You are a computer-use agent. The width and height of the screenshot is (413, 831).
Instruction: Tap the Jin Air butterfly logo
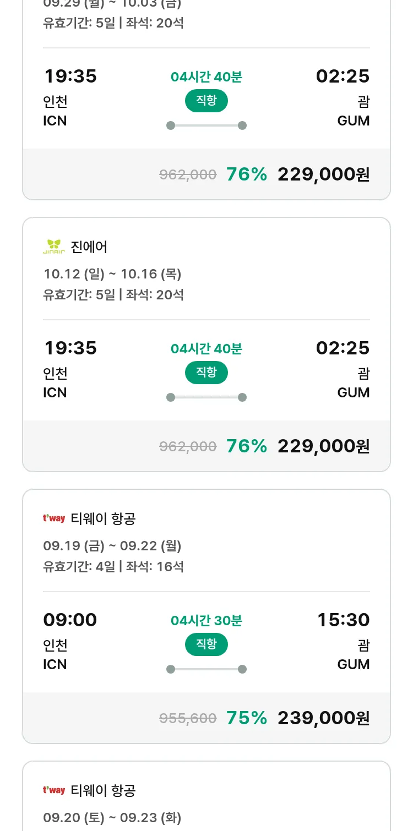pos(53,247)
